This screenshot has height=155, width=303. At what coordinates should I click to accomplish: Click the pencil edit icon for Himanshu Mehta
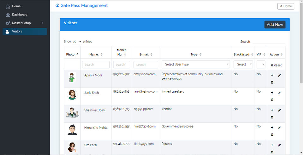pyautogui.click(x=279, y=128)
